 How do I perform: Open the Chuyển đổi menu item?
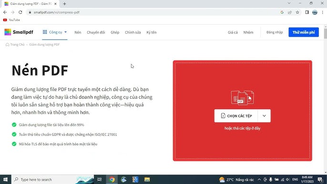[96, 32]
